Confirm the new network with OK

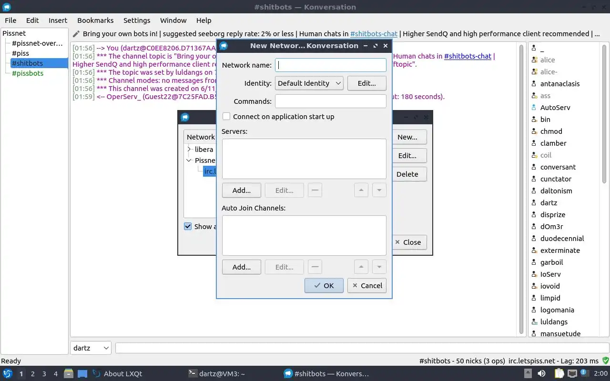(x=324, y=285)
